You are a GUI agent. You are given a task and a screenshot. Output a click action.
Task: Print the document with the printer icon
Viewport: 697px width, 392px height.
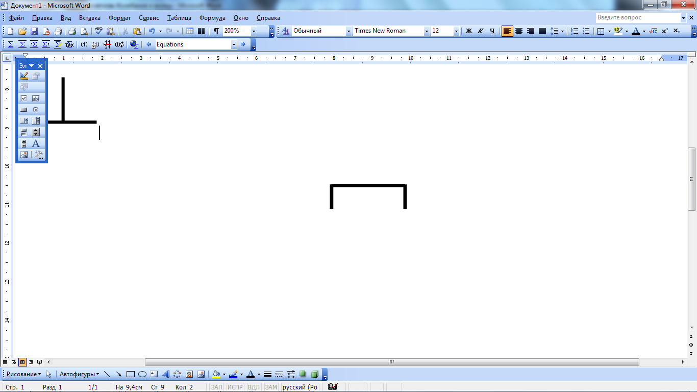coord(72,31)
